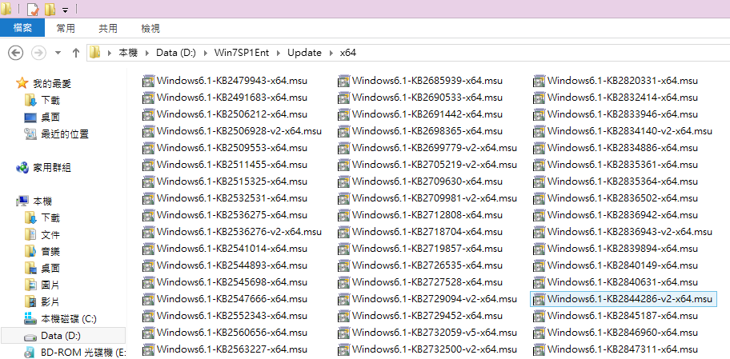The image size is (730, 359).
Task: Go back with the Back arrow button
Action: tap(16, 53)
